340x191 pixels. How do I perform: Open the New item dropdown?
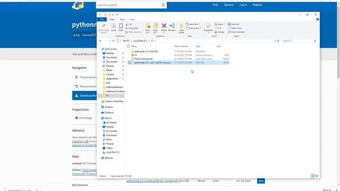[193, 24]
